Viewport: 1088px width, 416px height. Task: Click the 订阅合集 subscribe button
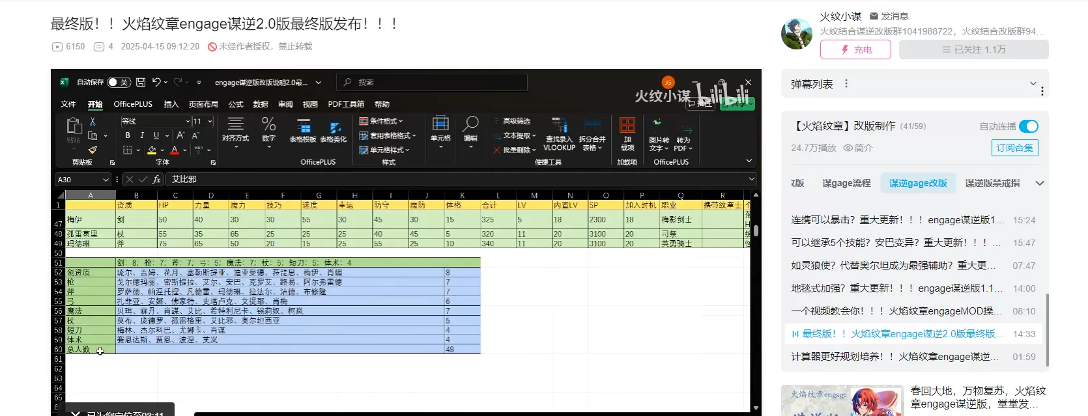click(1015, 148)
